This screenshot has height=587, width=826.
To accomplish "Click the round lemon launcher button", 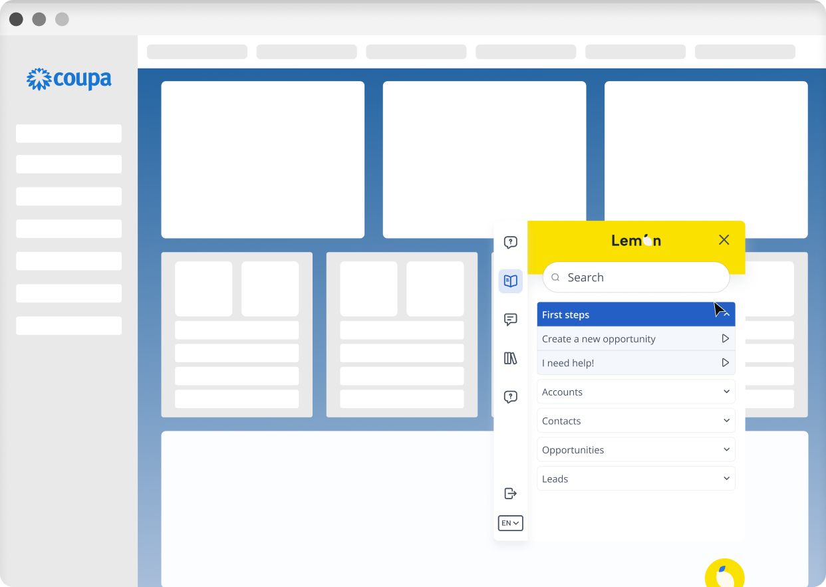I will coord(725,573).
